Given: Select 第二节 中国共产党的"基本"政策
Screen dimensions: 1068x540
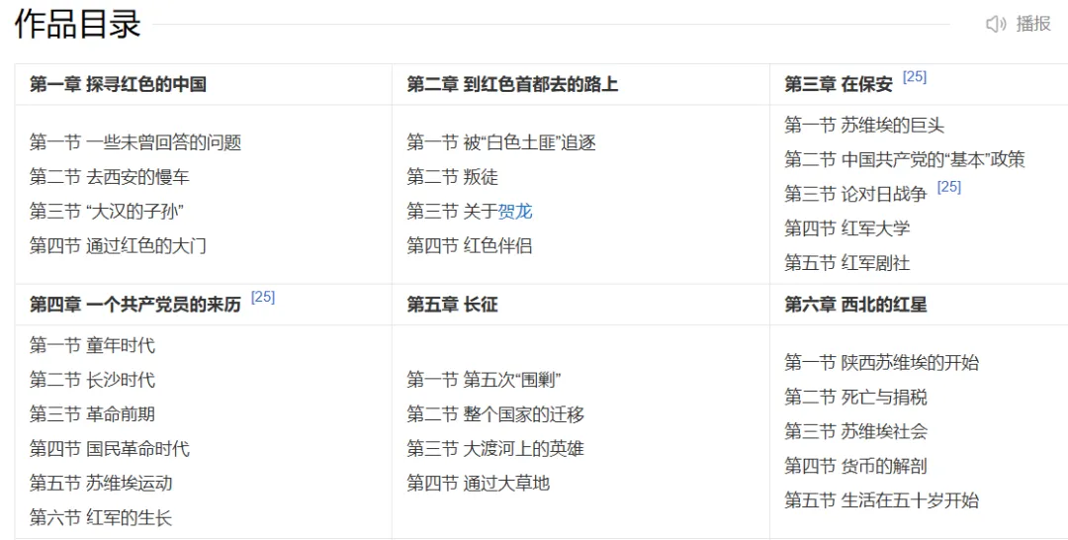Looking at the screenshot, I should coord(905,159).
